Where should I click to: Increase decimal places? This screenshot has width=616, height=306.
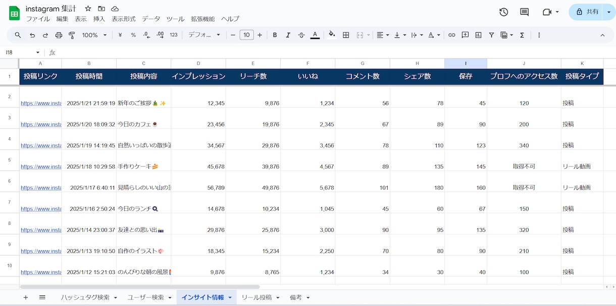pyautogui.click(x=160, y=35)
